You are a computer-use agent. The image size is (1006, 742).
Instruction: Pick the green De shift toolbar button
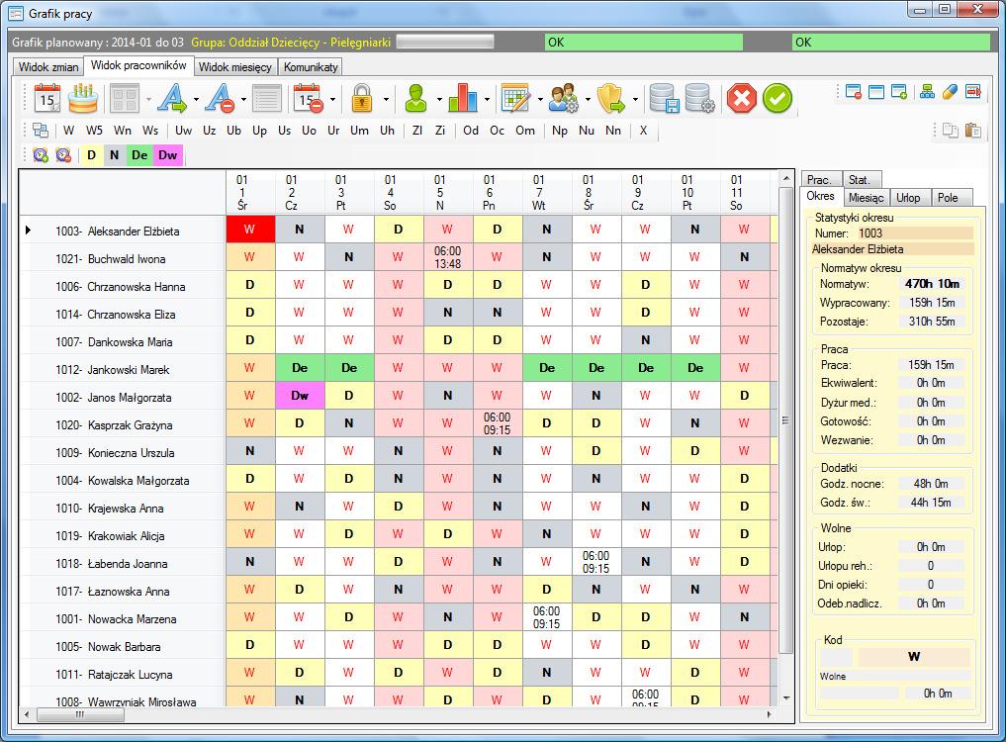click(x=139, y=154)
